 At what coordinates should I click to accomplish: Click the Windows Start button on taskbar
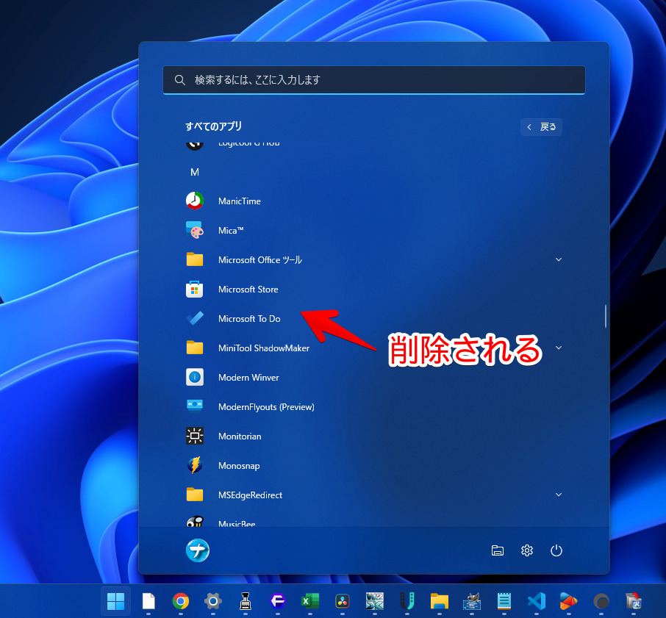click(x=115, y=601)
